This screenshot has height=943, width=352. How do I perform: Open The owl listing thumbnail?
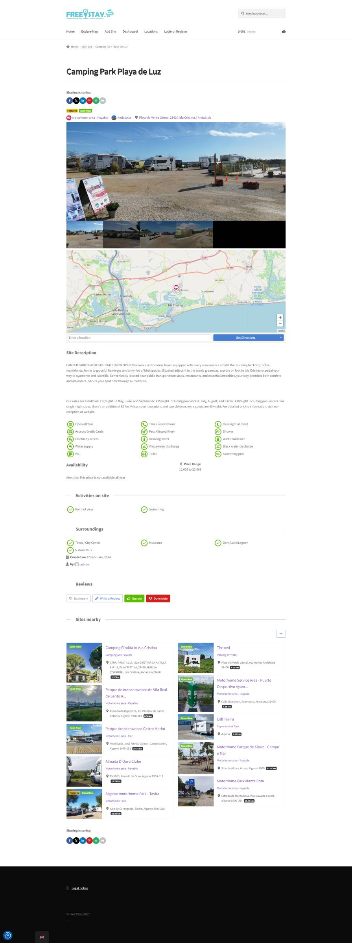click(x=196, y=658)
